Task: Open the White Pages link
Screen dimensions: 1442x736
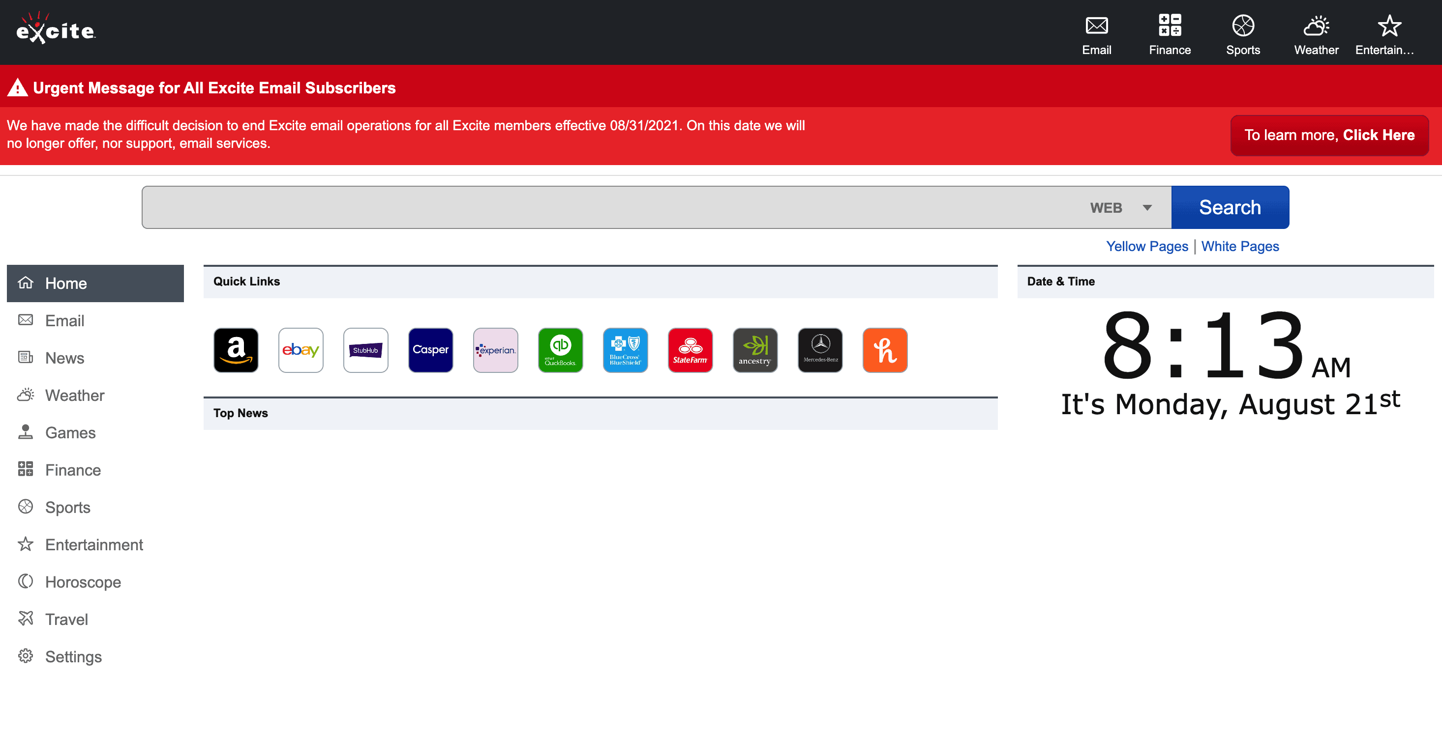Action: click(1240, 246)
